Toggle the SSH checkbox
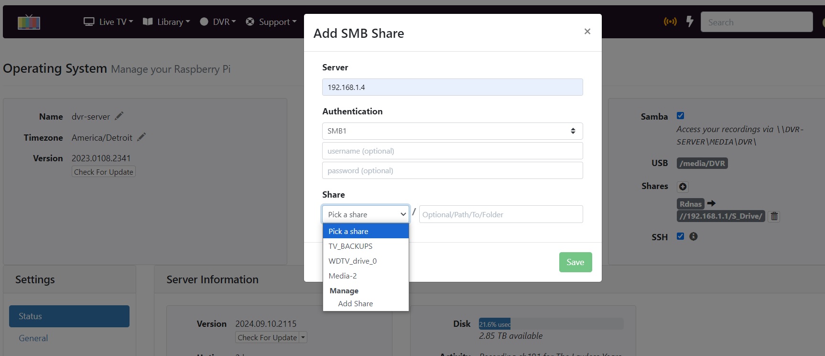 680,236
